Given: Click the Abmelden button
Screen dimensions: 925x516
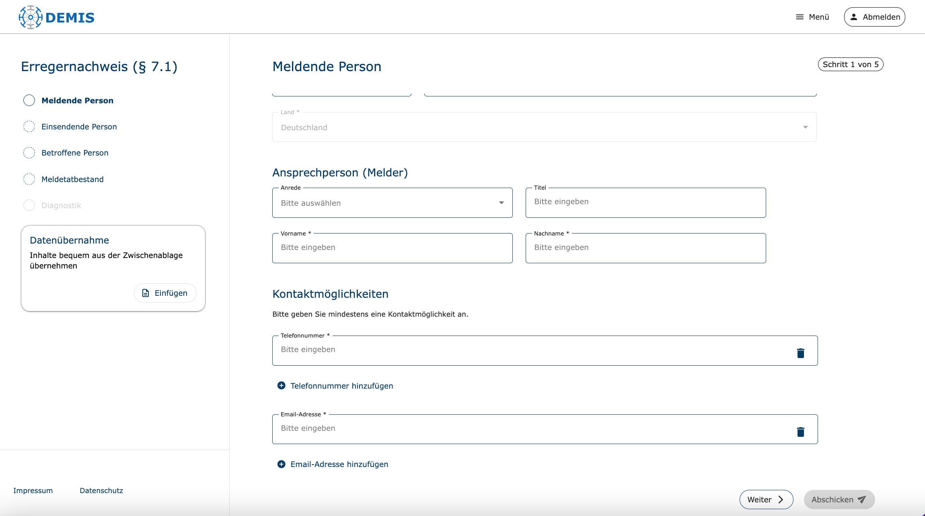Looking at the screenshot, I should point(874,17).
